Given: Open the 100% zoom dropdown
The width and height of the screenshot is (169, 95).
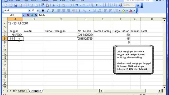Looking at the screenshot, I should coord(134,5).
